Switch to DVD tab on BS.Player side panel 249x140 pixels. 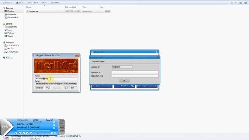coord(61,124)
